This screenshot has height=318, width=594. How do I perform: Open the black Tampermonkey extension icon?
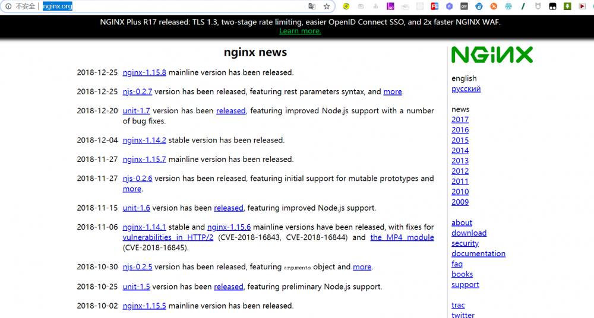point(552,6)
